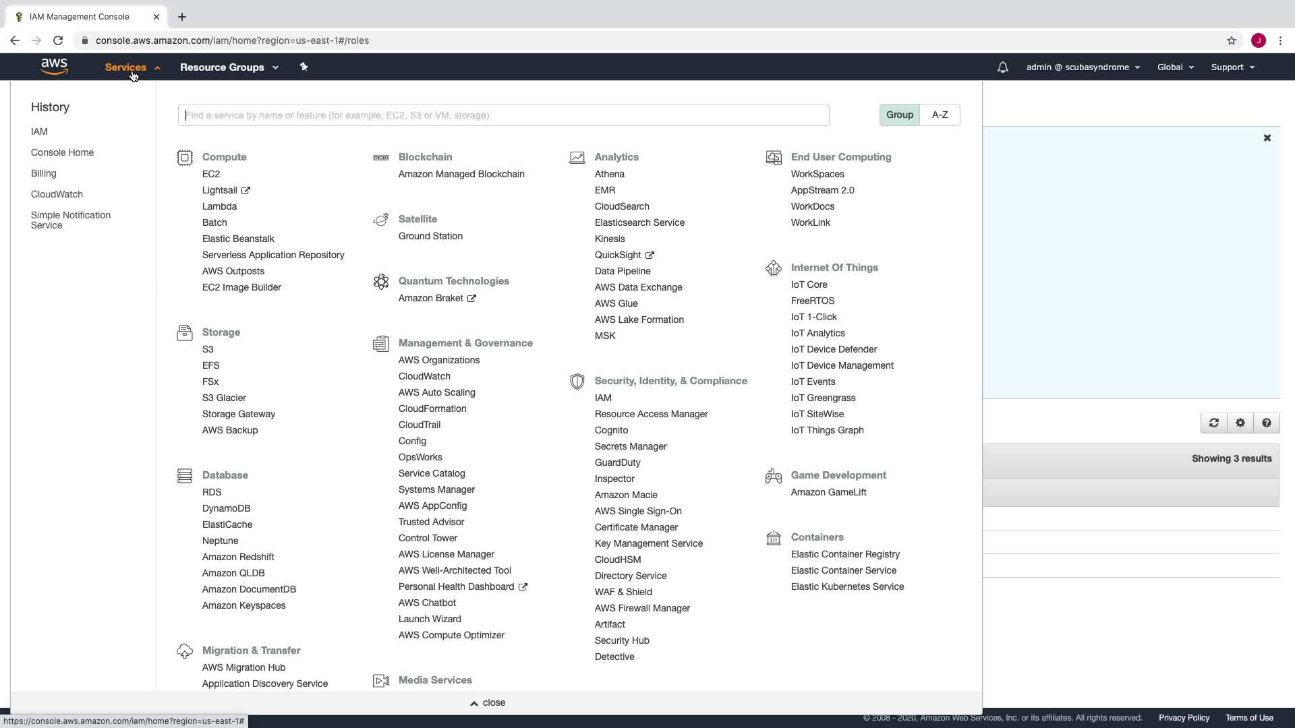Open the Support menu

click(1232, 67)
